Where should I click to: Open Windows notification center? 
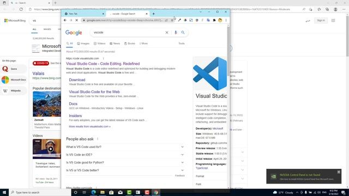click(x=343, y=192)
